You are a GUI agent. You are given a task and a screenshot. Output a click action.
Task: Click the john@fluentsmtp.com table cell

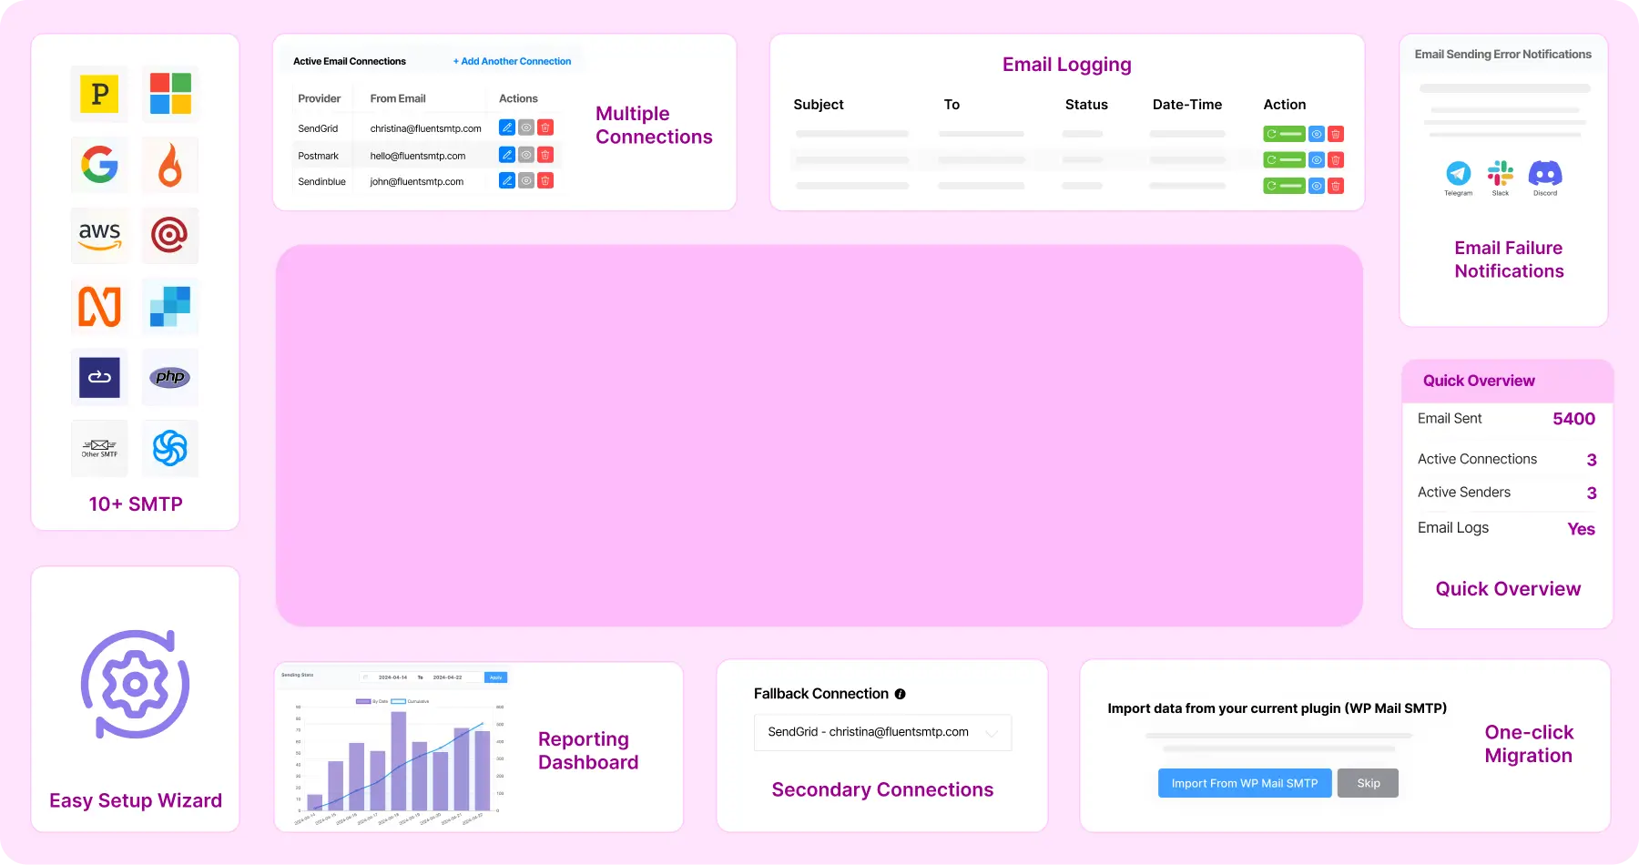click(x=416, y=181)
